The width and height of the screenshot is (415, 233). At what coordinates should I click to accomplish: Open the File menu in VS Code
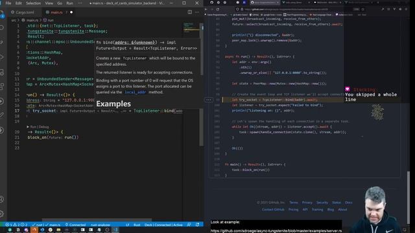tap(8, 3)
